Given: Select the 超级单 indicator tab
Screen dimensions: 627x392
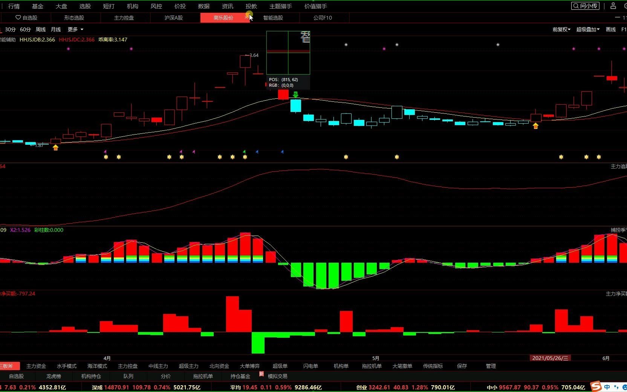Looking at the screenshot, I should coord(280,366).
